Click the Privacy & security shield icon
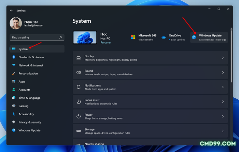The width and height of the screenshot is (239, 152). (x=14, y=122)
